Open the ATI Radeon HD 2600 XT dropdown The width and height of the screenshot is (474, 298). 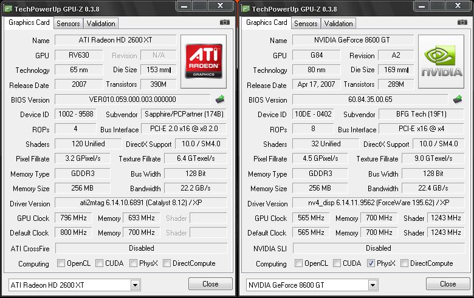tap(135, 284)
